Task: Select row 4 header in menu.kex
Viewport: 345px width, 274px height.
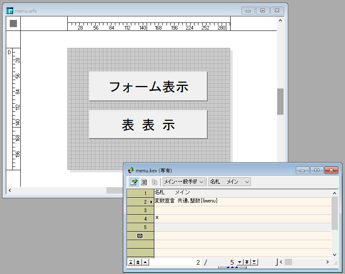Action: pyautogui.click(x=140, y=219)
